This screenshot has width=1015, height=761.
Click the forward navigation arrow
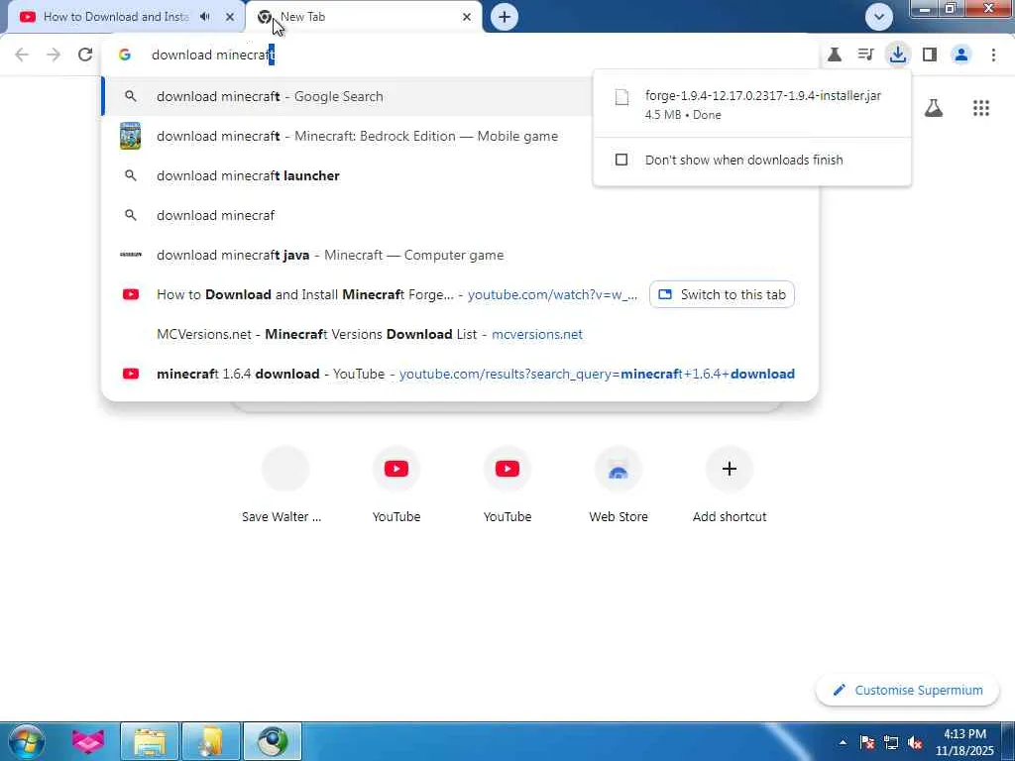(x=54, y=54)
